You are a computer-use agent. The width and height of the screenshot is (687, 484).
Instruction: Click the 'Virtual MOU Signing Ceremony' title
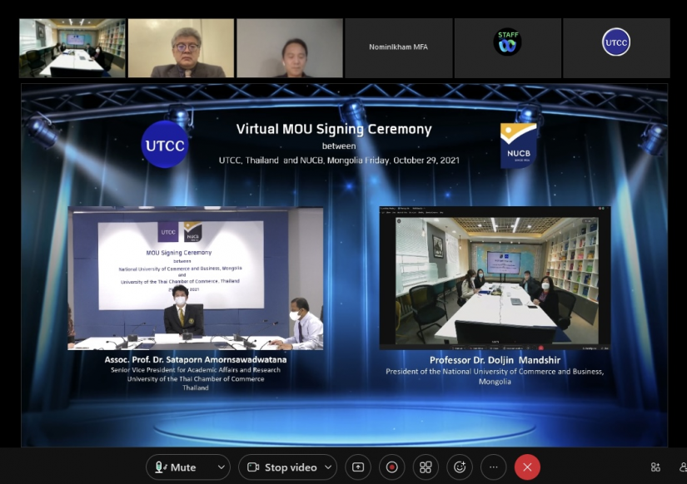pyautogui.click(x=334, y=129)
